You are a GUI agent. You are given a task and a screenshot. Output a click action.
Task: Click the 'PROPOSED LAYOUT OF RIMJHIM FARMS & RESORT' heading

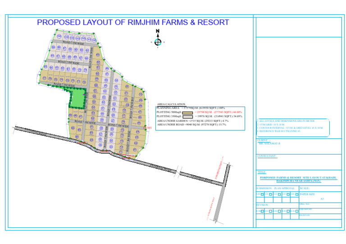[x=133, y=22]
